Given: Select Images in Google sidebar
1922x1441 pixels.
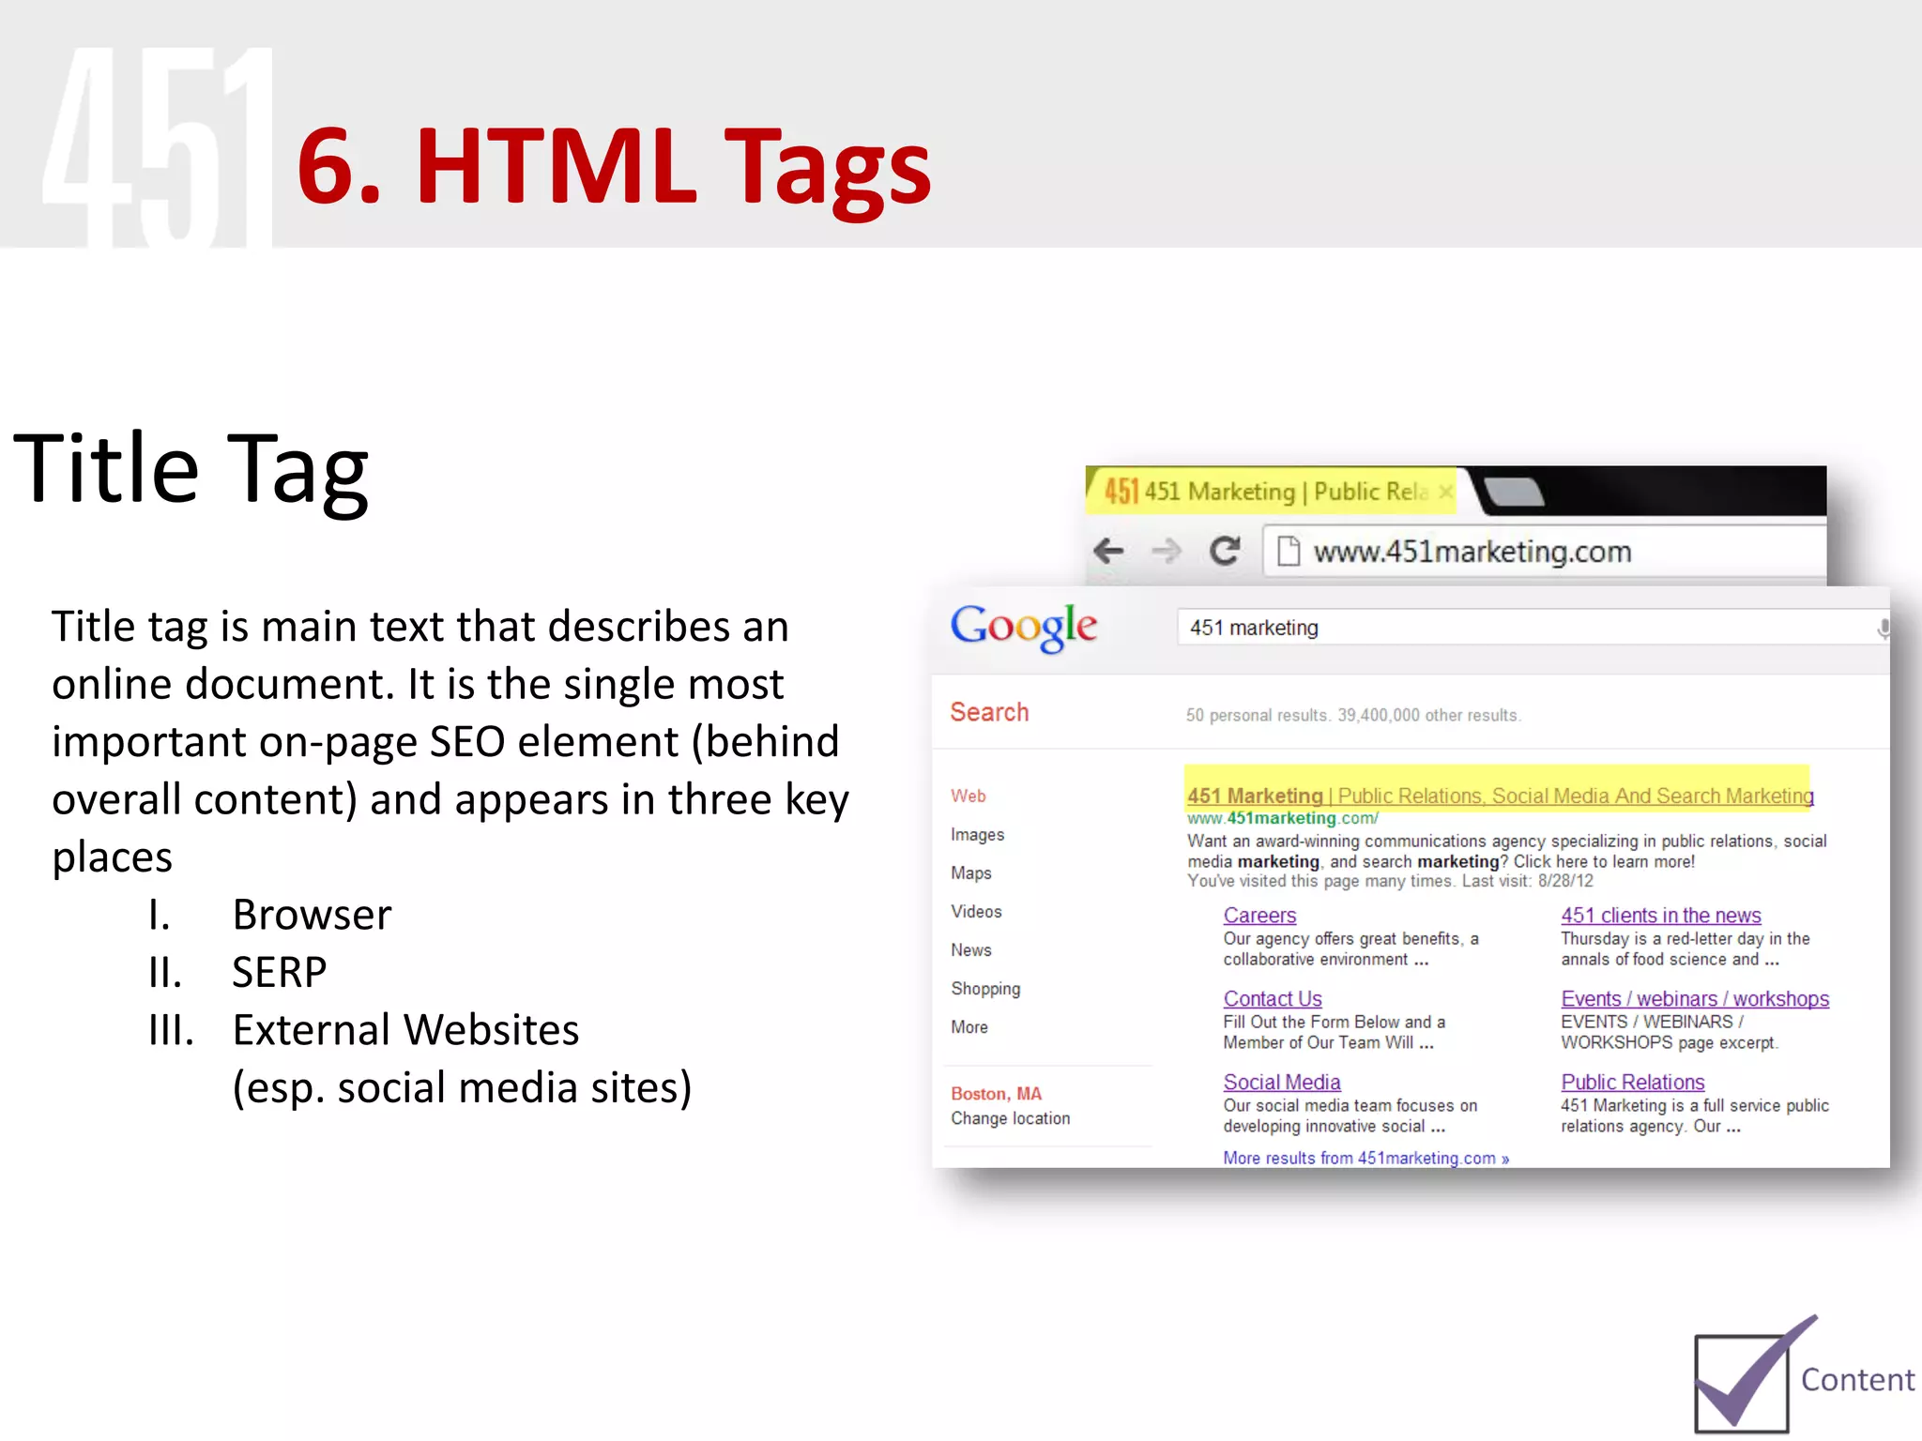Looking at the screenshot, I should point(977,834).
